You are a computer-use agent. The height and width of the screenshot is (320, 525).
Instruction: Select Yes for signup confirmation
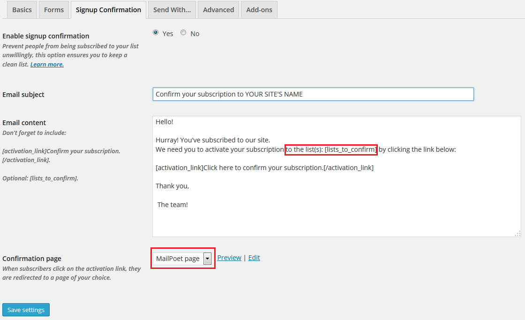point(156,33)
